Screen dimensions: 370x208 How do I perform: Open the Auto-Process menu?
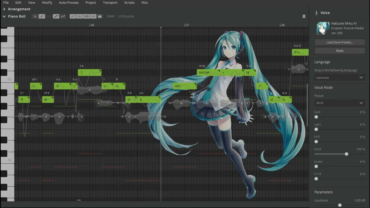click(x=69, y=3)
